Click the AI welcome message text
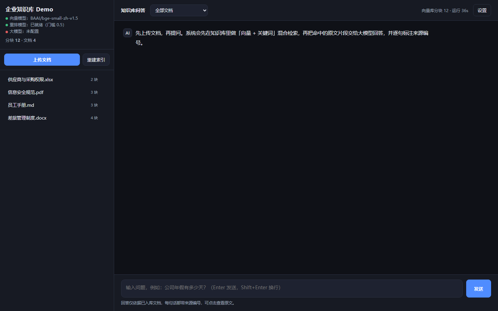 click(282, 38)
